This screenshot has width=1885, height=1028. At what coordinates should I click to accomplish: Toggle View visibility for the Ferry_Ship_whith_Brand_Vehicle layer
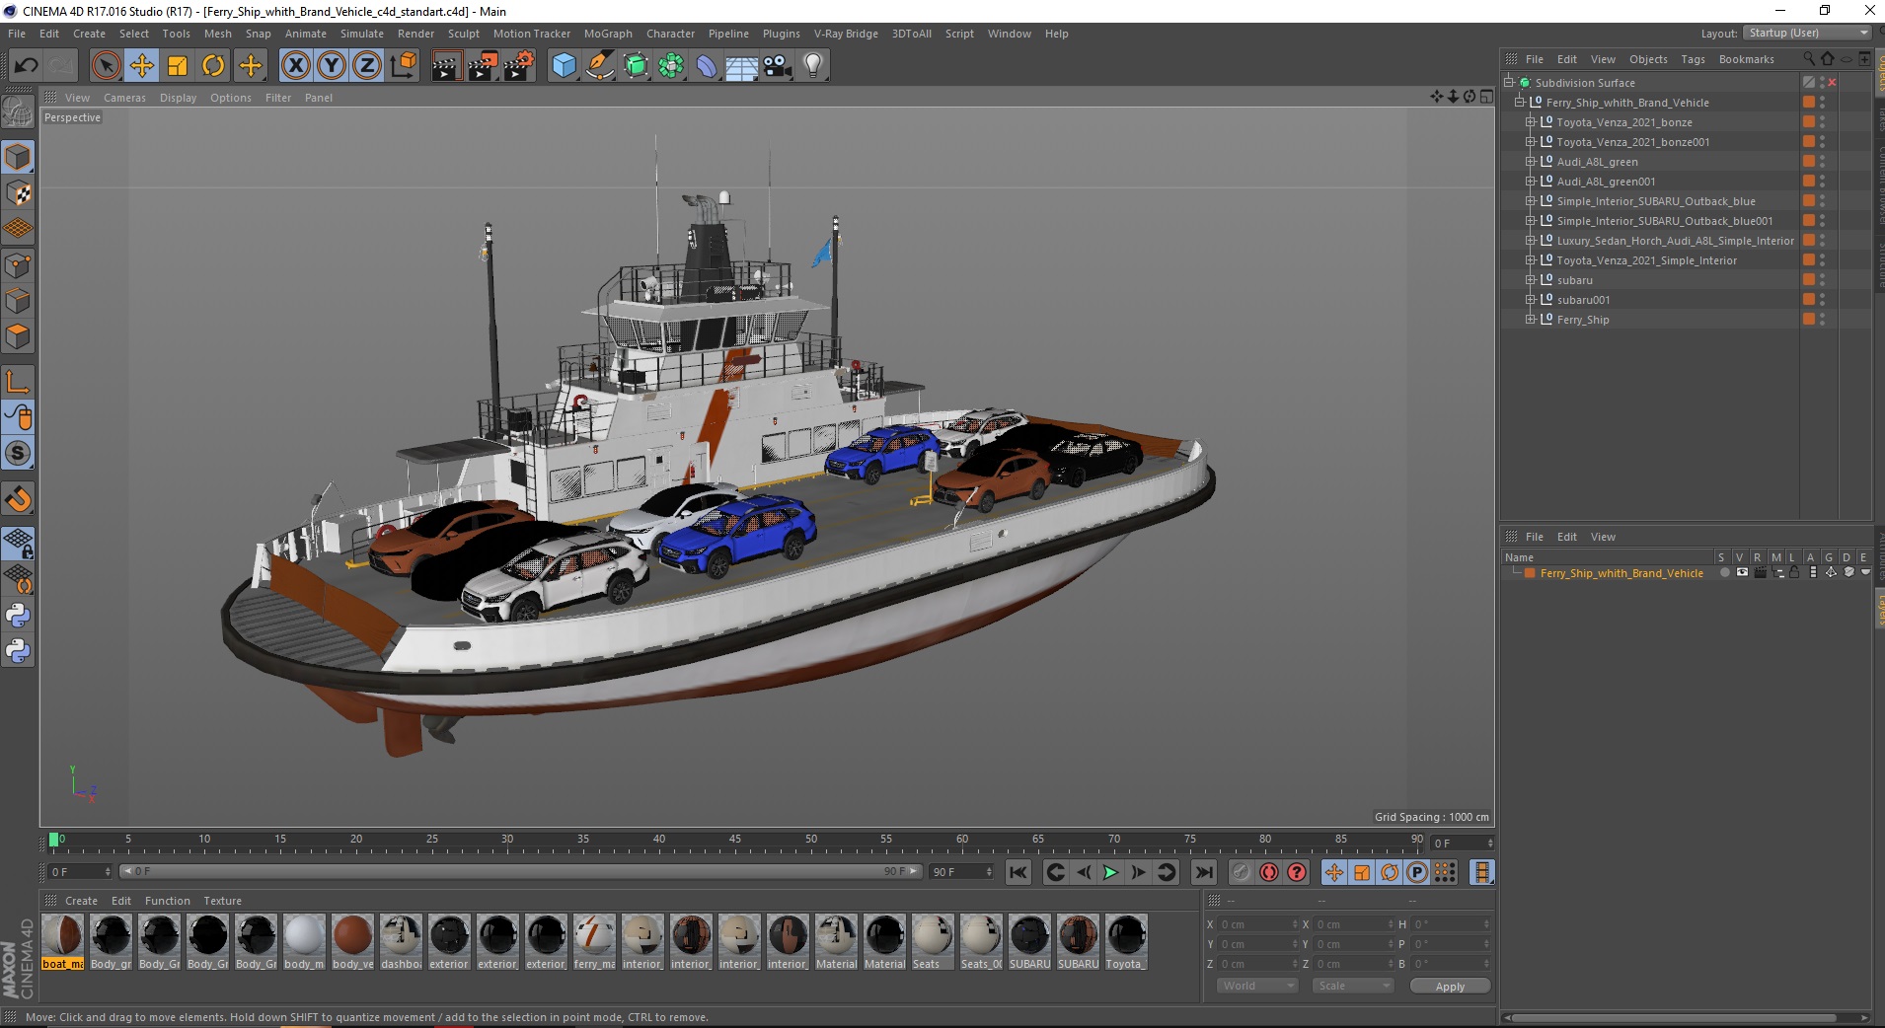1742,573
